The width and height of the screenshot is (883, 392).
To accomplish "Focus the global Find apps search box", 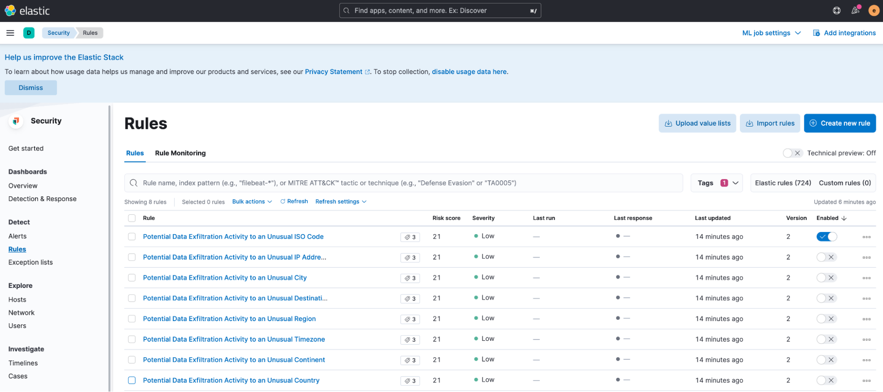I will pos(440,11).
